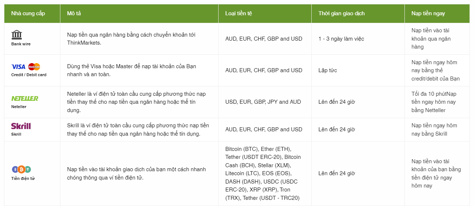Click 'Nạp tiền vào tài khoản qua ngân hàng'
Image resolution: width=475 pixels, height=206 pixels.
tap(431, 39)
